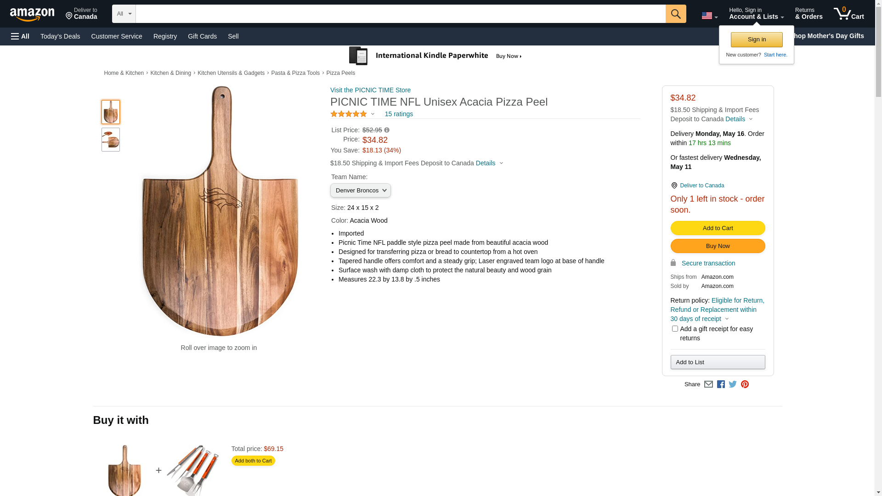Visit the PICNIC TIME Store link
This screenshot has width=882, height=496.
pos(370,90)
